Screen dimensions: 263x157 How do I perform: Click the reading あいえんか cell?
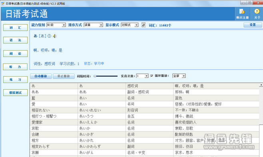[x=102, y=122]
